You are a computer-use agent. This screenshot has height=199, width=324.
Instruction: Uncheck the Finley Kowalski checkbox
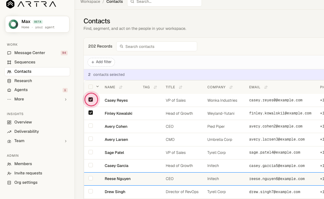(x=91, y=113)
